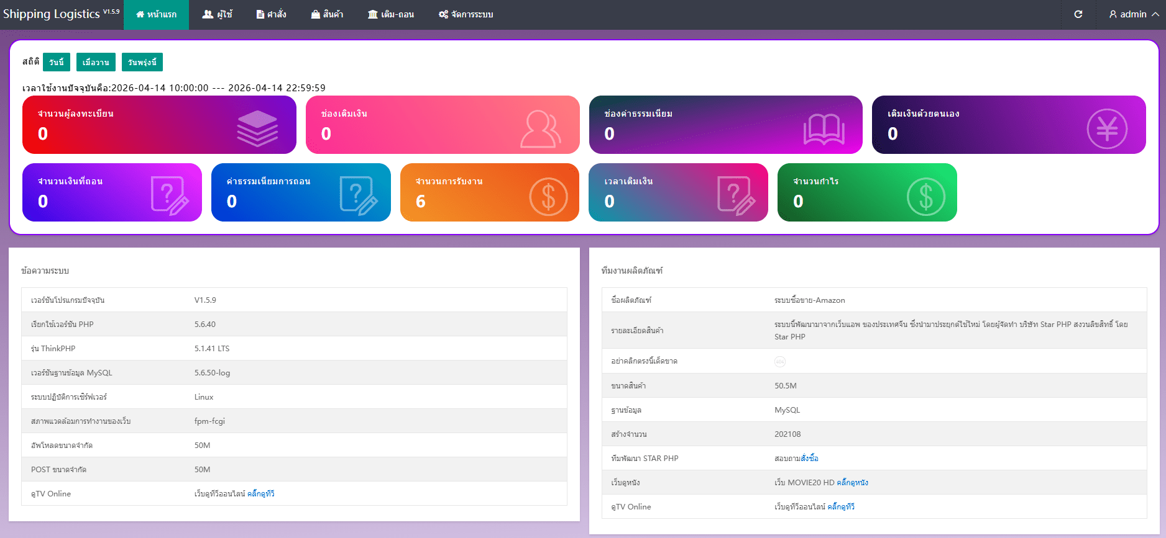
Task: Expand the admin user dropdown
Action: point(1134,14)
